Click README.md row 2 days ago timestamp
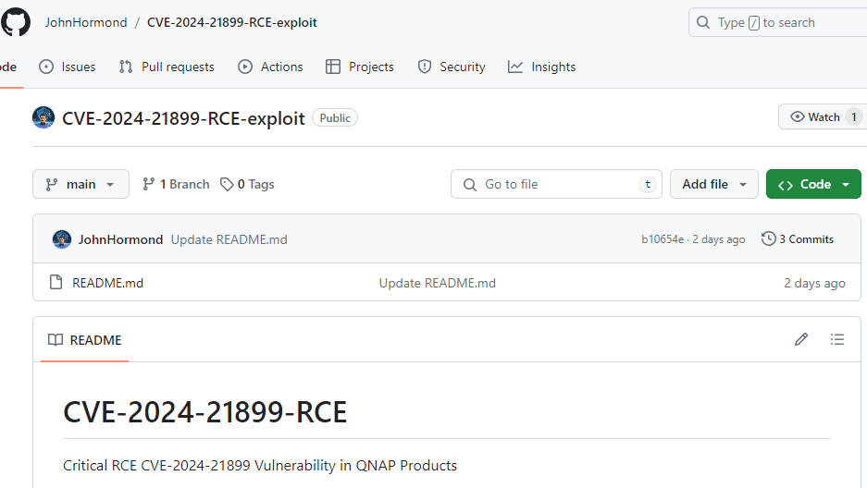The height and width of the screenshot is (488, 867). [x=814, y=283]
